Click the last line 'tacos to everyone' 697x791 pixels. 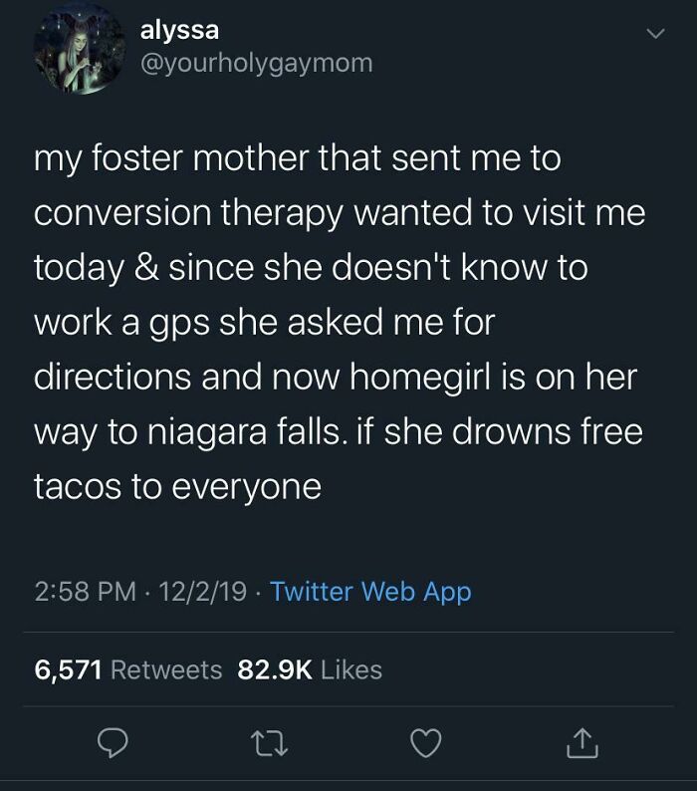[177, 488]
